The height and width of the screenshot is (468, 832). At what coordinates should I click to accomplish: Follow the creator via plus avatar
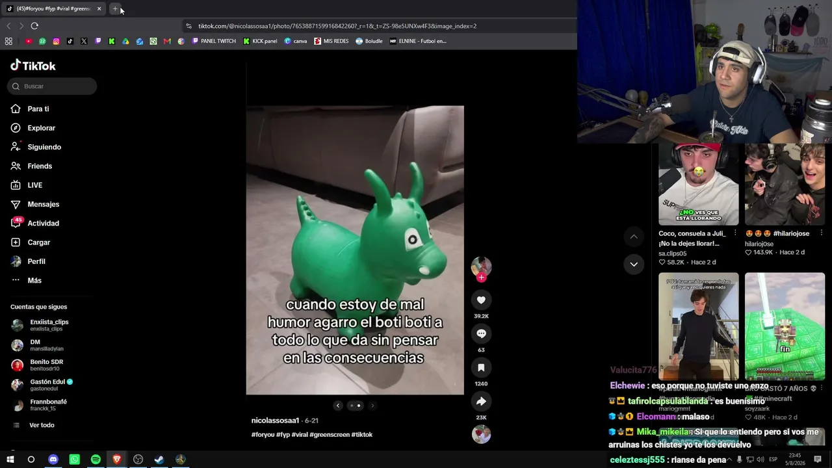point(481,278)
